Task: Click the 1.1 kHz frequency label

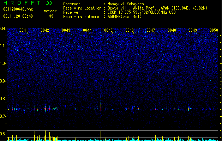Action: point(3,46)
